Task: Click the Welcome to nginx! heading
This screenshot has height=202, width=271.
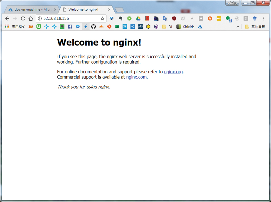Action: (99, 42)
